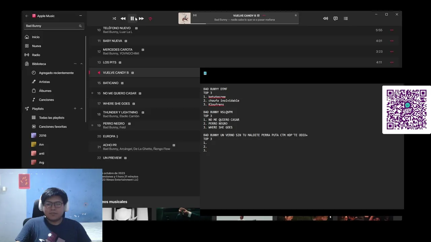Toggle shuffle playback

click(114, 18)
